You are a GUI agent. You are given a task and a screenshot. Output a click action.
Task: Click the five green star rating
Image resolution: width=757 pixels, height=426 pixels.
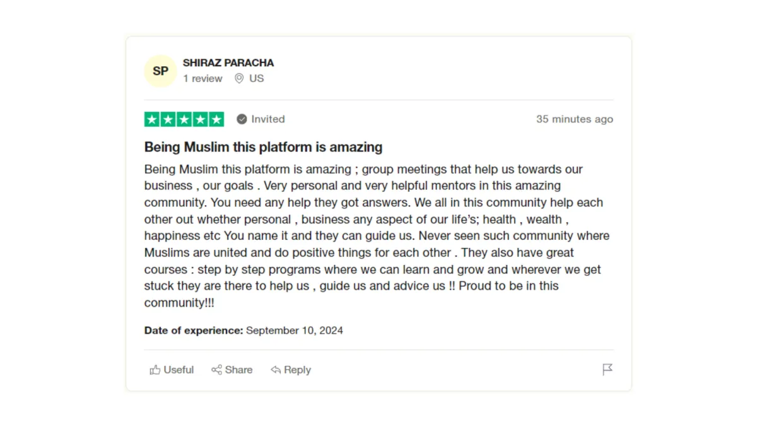pyautogui.click(x=184, y=119)
